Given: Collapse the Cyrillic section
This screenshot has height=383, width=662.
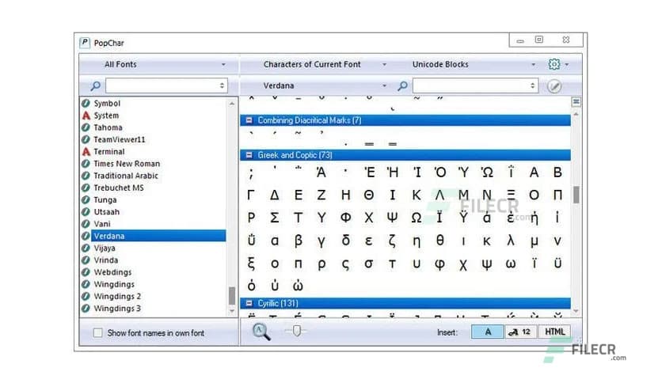Looking at the screenshot, I should [249, 303].
